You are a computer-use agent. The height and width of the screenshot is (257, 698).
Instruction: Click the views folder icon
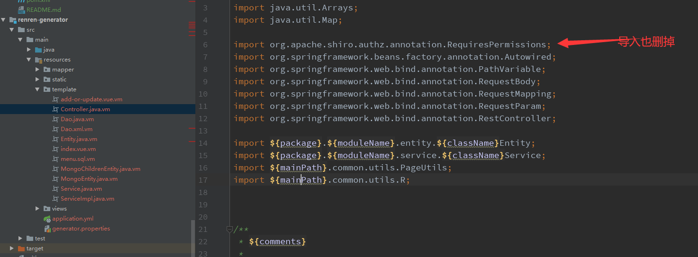pyautogui.click(x=47, y=209)
